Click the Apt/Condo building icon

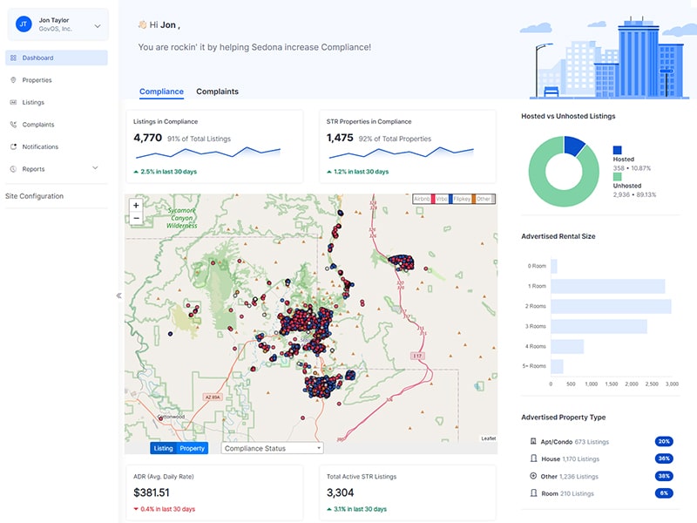[x=533, y=441]
